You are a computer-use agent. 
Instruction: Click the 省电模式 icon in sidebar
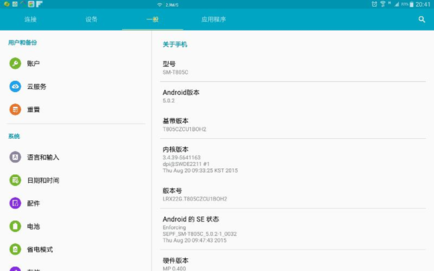click(x=15, y=249)
